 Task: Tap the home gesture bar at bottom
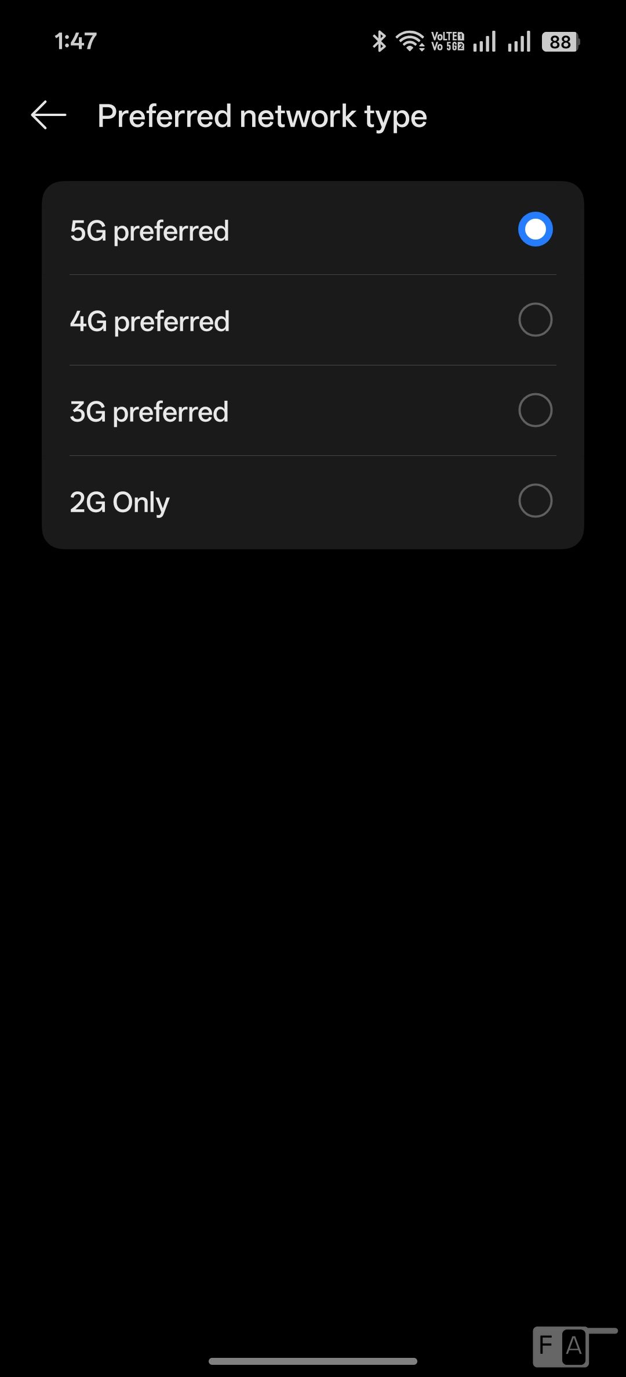pyautogui.click(x=313, y=1361)
